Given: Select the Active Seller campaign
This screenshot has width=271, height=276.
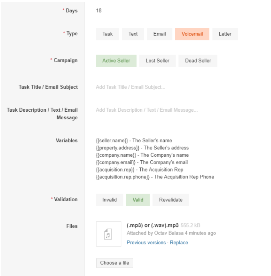Looking at the screenshot, I should pyautogui.click(x=116, y=61).
